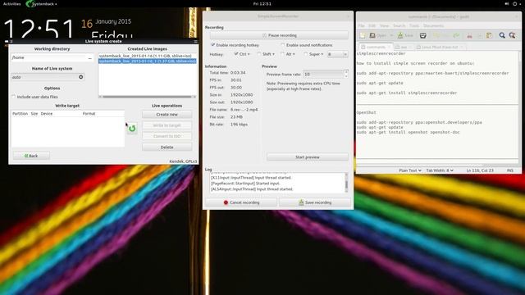525x295 pixels.
Task: Click the Kendek, GPLv3 label in Systemback
Action: click(x=183, y=161)
